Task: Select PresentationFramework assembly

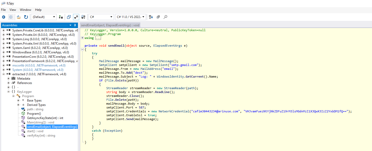Action: (45, 61)
